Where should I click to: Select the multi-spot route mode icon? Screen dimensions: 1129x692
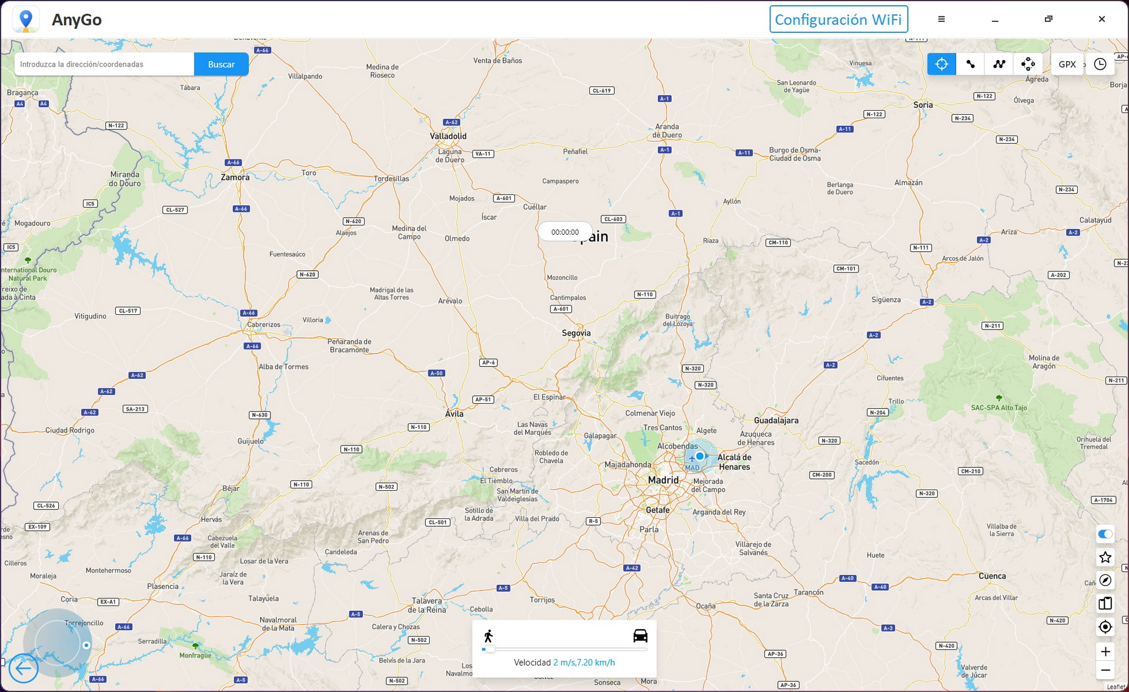click(999, 64)
